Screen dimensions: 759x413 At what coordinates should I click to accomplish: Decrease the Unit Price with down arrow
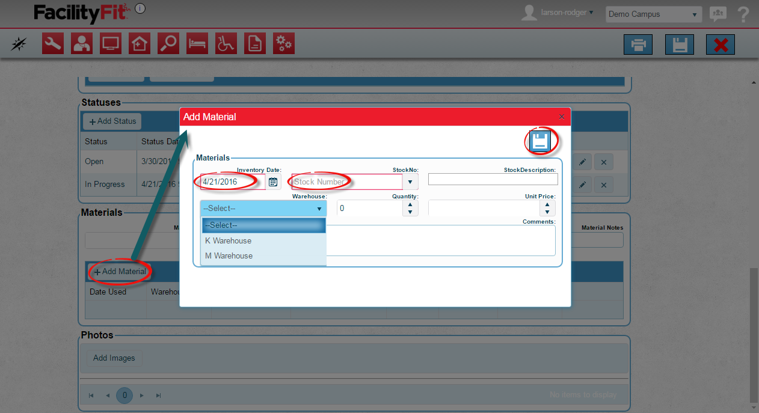coord(547,212)
